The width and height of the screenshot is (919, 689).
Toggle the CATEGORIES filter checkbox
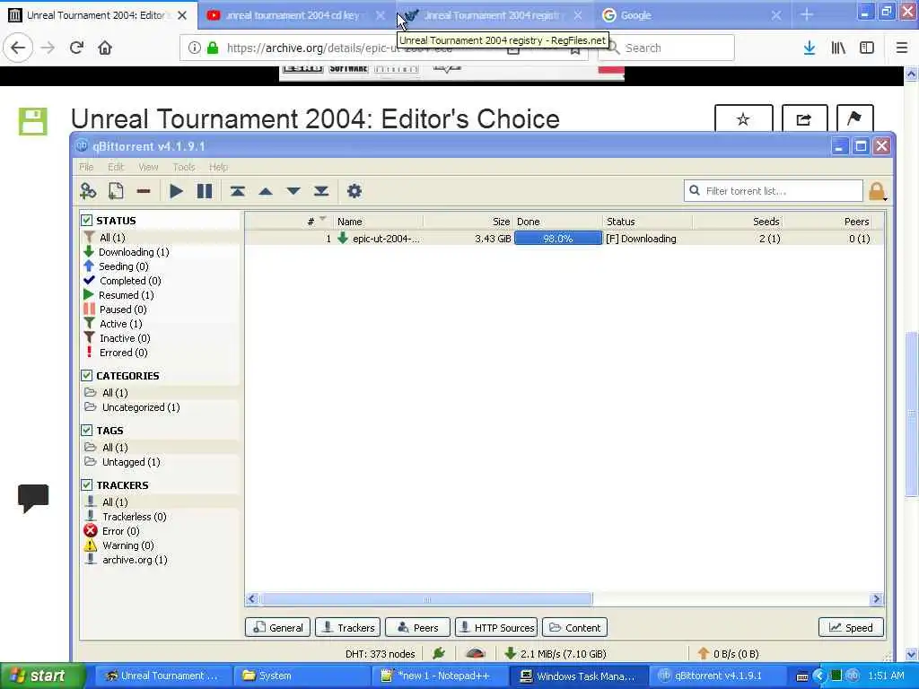click(x=87, y=375)
